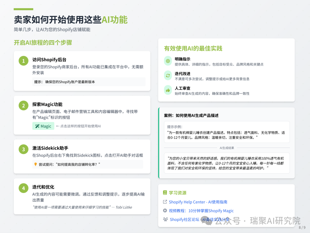Click the description 始终审查AI生成的内容
This screenshot has width=310, height=233.
click(x=212, y=94)
